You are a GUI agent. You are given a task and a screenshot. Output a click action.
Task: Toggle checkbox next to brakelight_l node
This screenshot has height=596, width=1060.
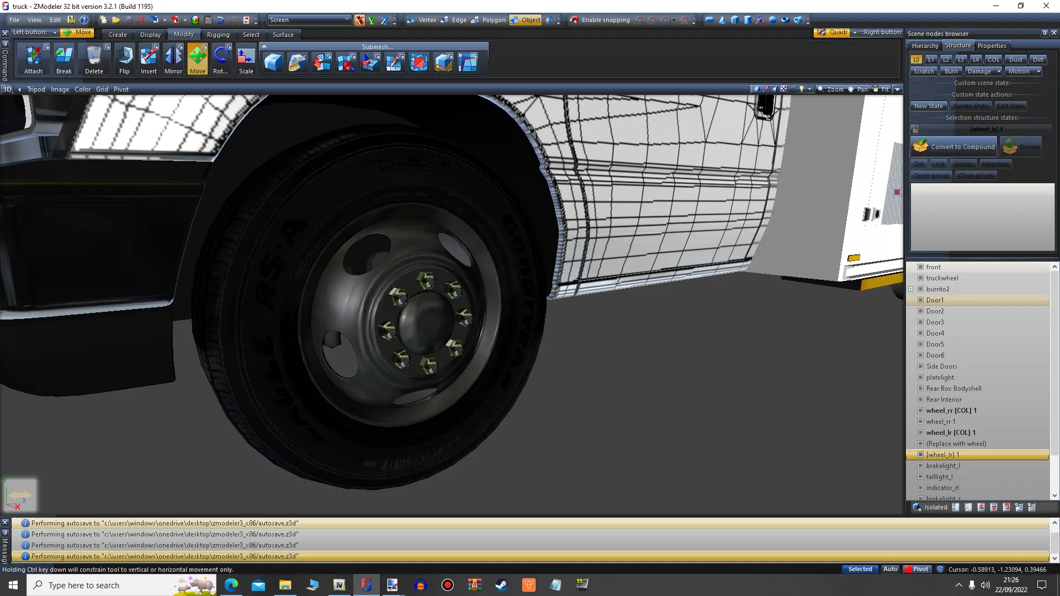pos(920,466)
